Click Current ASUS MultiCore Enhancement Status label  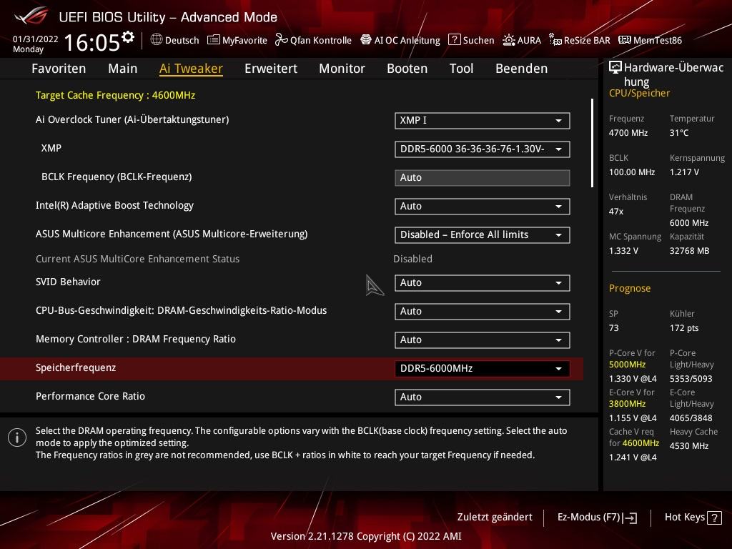pos(138,259)
